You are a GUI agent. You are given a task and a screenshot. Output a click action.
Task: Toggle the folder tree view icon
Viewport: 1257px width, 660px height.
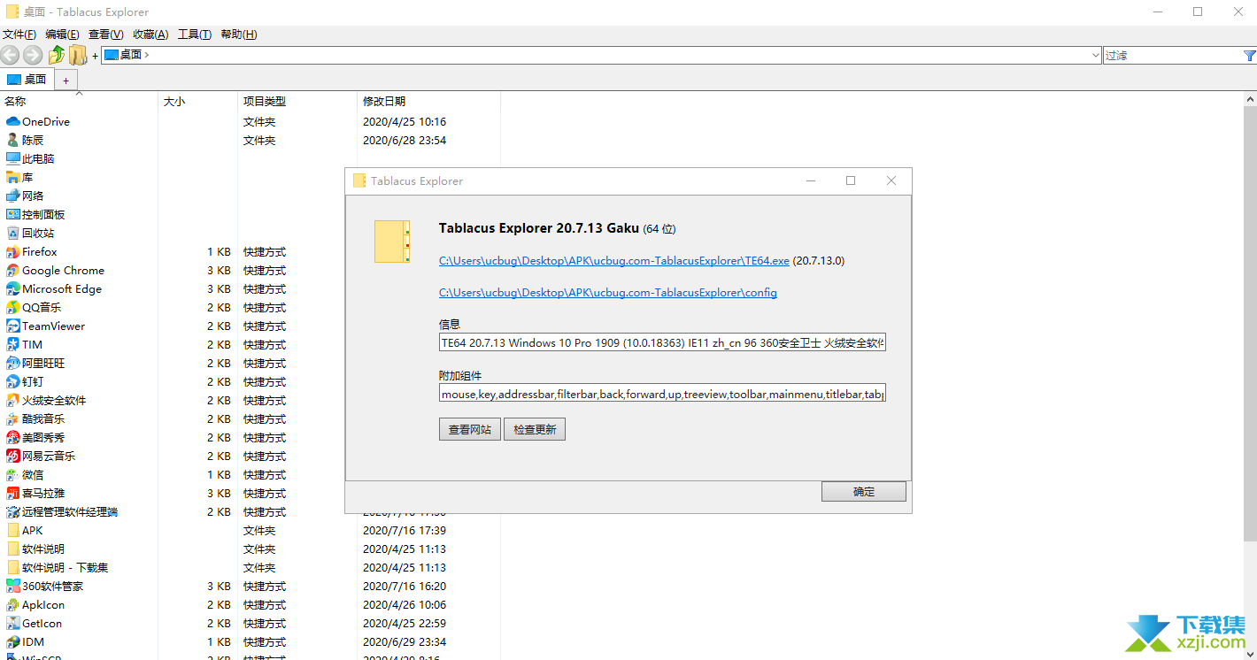[x=78, y=55]
